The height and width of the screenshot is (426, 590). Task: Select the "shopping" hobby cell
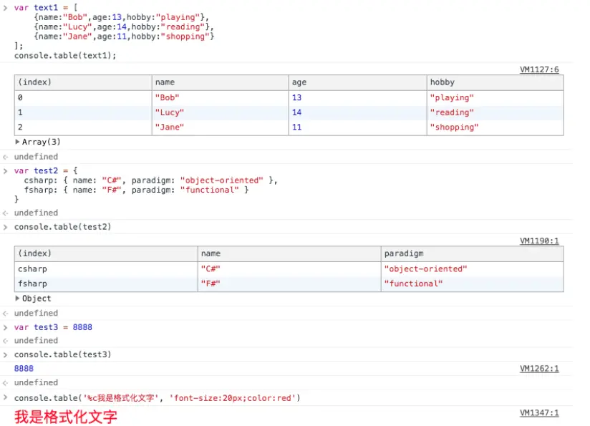[x=495, y=127]
